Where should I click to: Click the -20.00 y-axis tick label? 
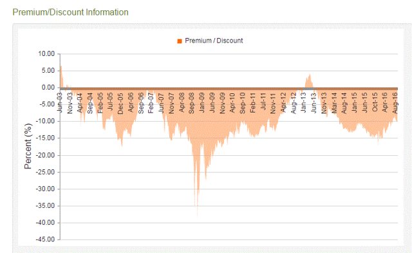click(x=45, y=155)
